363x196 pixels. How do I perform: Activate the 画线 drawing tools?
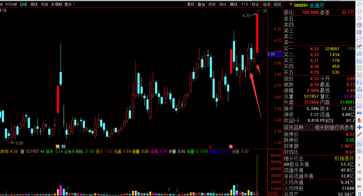(x=234, y=4)
